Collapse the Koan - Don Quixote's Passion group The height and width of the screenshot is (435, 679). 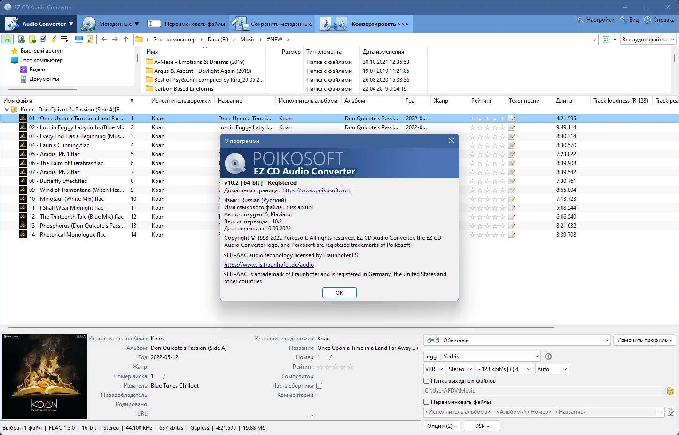(7, 110)
